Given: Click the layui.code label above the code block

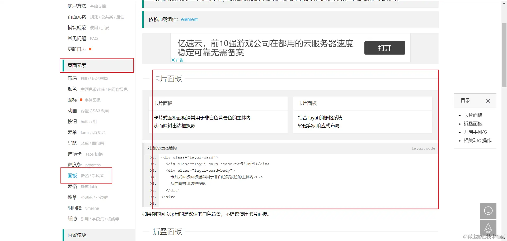Looking at the screenshot, I should pos(423,148).
